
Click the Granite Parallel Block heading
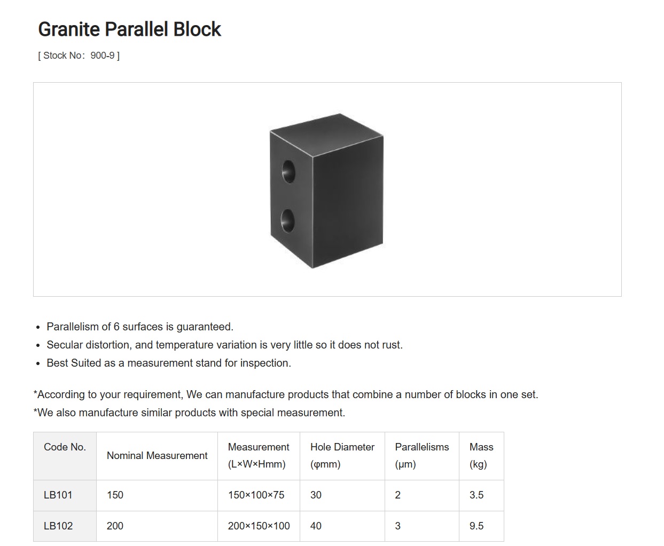[x=129, y=29]
